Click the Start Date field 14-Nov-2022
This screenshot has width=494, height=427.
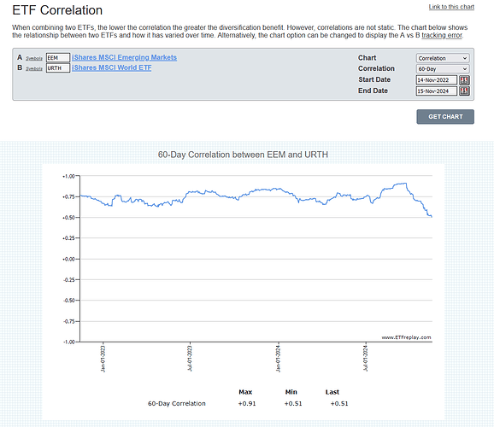437,80
